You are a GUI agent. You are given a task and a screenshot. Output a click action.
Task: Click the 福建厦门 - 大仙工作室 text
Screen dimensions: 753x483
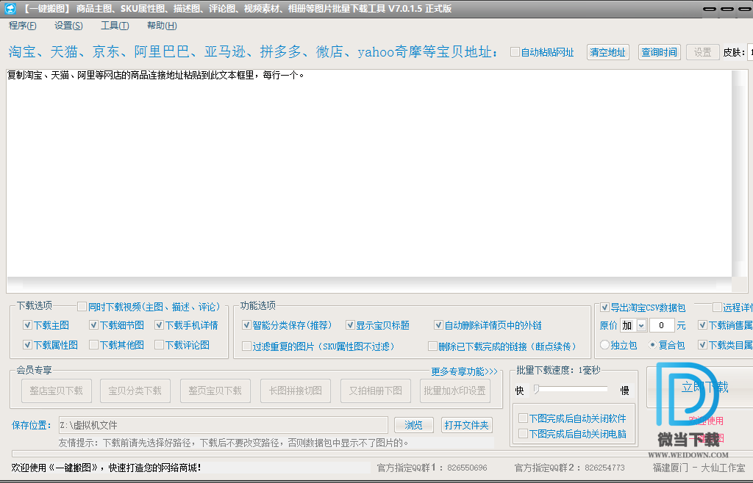coord(699,468)
